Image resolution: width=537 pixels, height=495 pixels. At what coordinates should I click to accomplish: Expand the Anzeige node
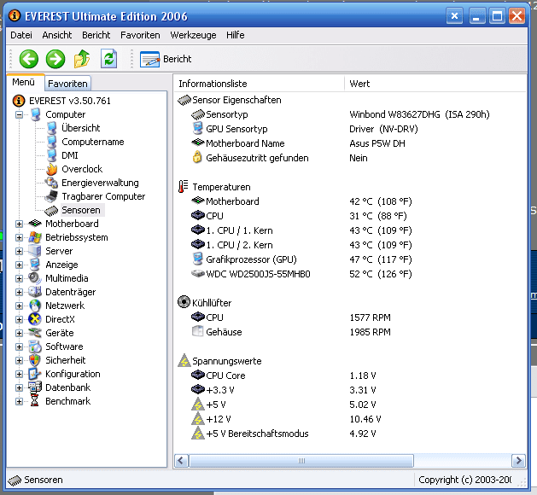click(x=19, y=265)
